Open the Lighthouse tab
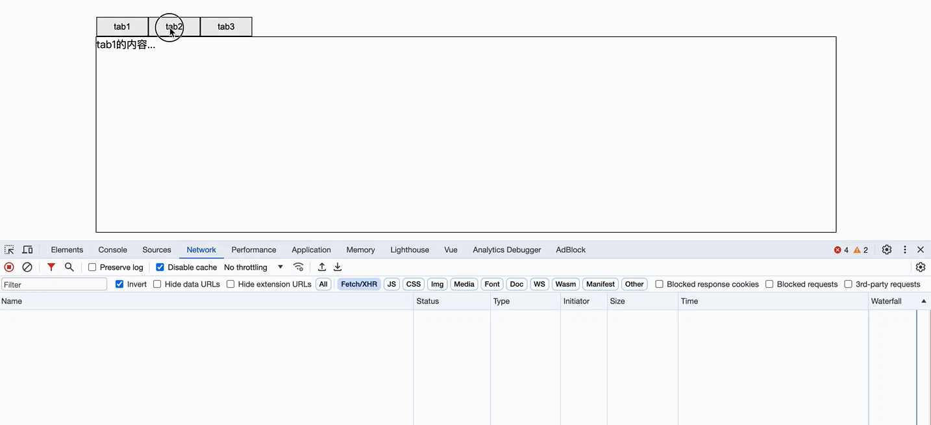 click(x=410, y=250)
